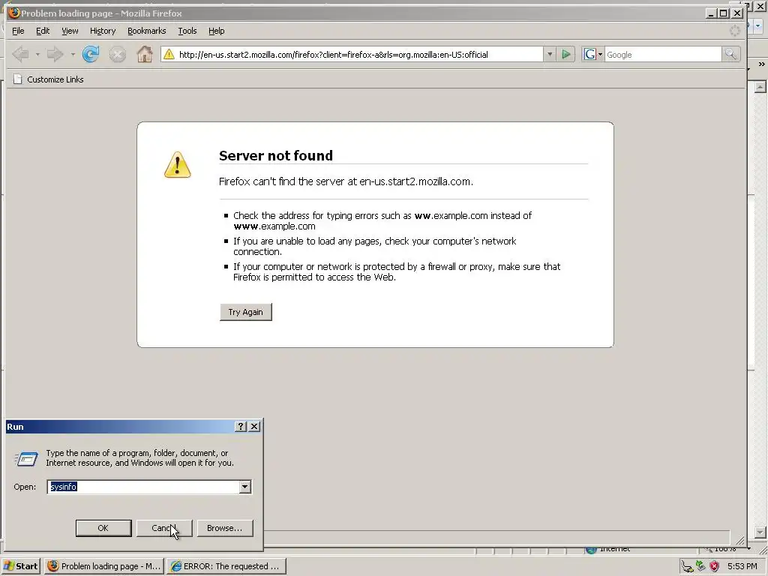Viewport: 768px width, 576px height.
Task: Expand the Run dialog Open dropdown
Action: (x=245, y=487)
